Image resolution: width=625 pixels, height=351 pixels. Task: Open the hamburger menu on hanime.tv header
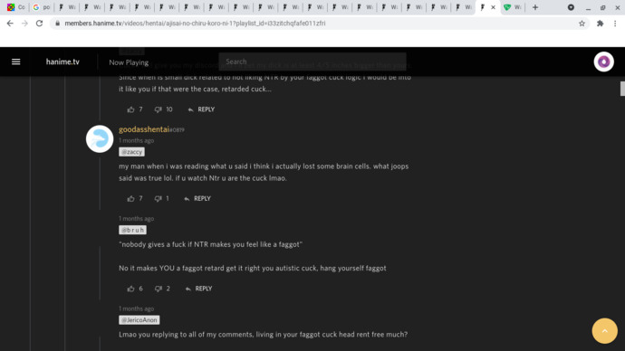16,62
